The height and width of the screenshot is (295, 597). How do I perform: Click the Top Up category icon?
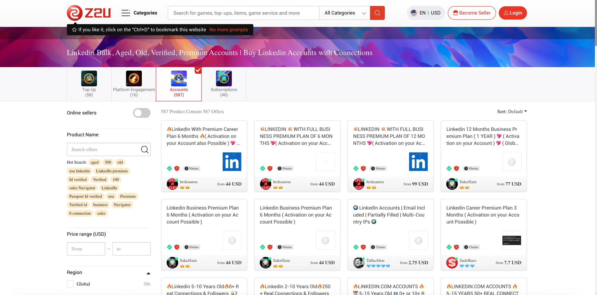click(89, 78)
